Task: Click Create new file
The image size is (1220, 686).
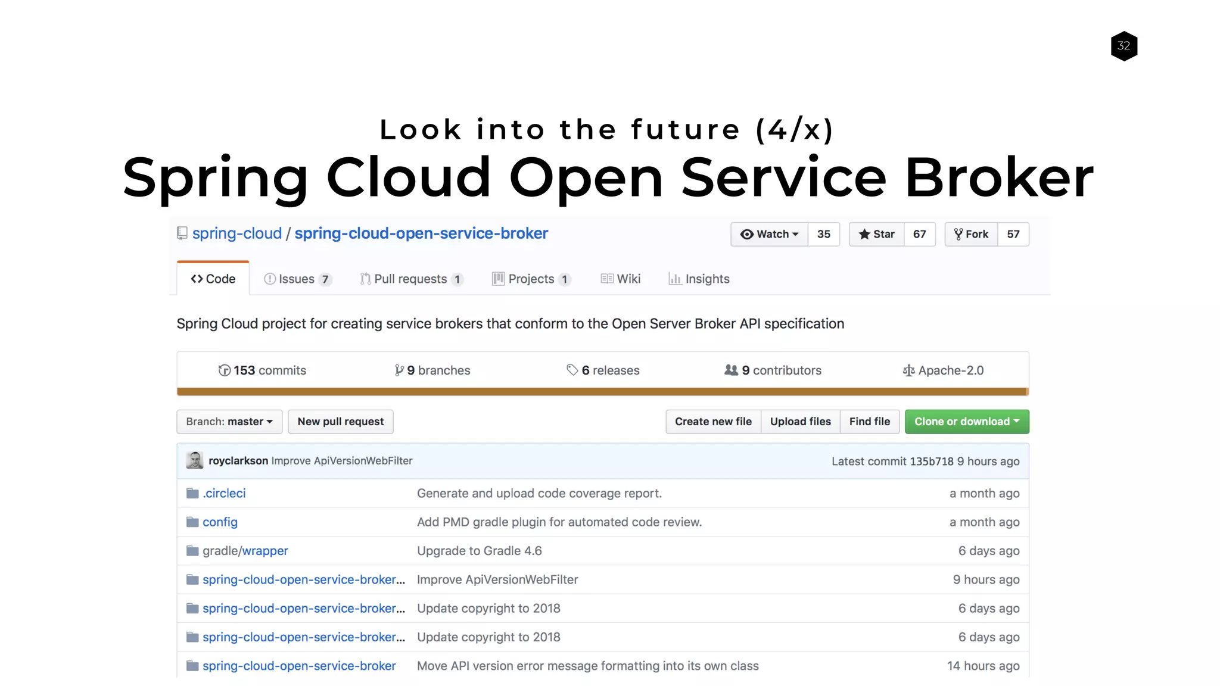Action: (x=713, y=422)
